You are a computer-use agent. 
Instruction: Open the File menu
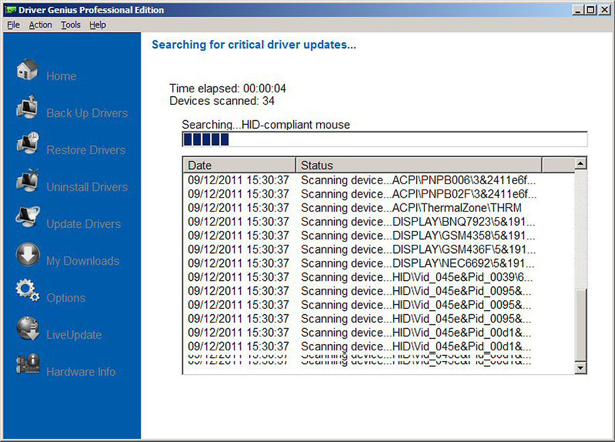tap(13, 24)
